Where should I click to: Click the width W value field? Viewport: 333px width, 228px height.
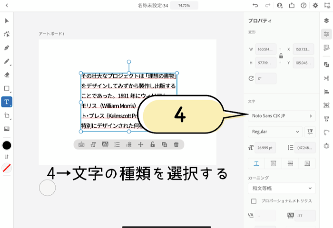(x=266, y=49)
